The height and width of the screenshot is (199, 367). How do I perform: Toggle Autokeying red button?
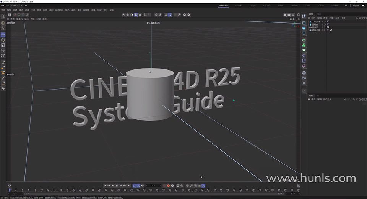click(168, 186)
